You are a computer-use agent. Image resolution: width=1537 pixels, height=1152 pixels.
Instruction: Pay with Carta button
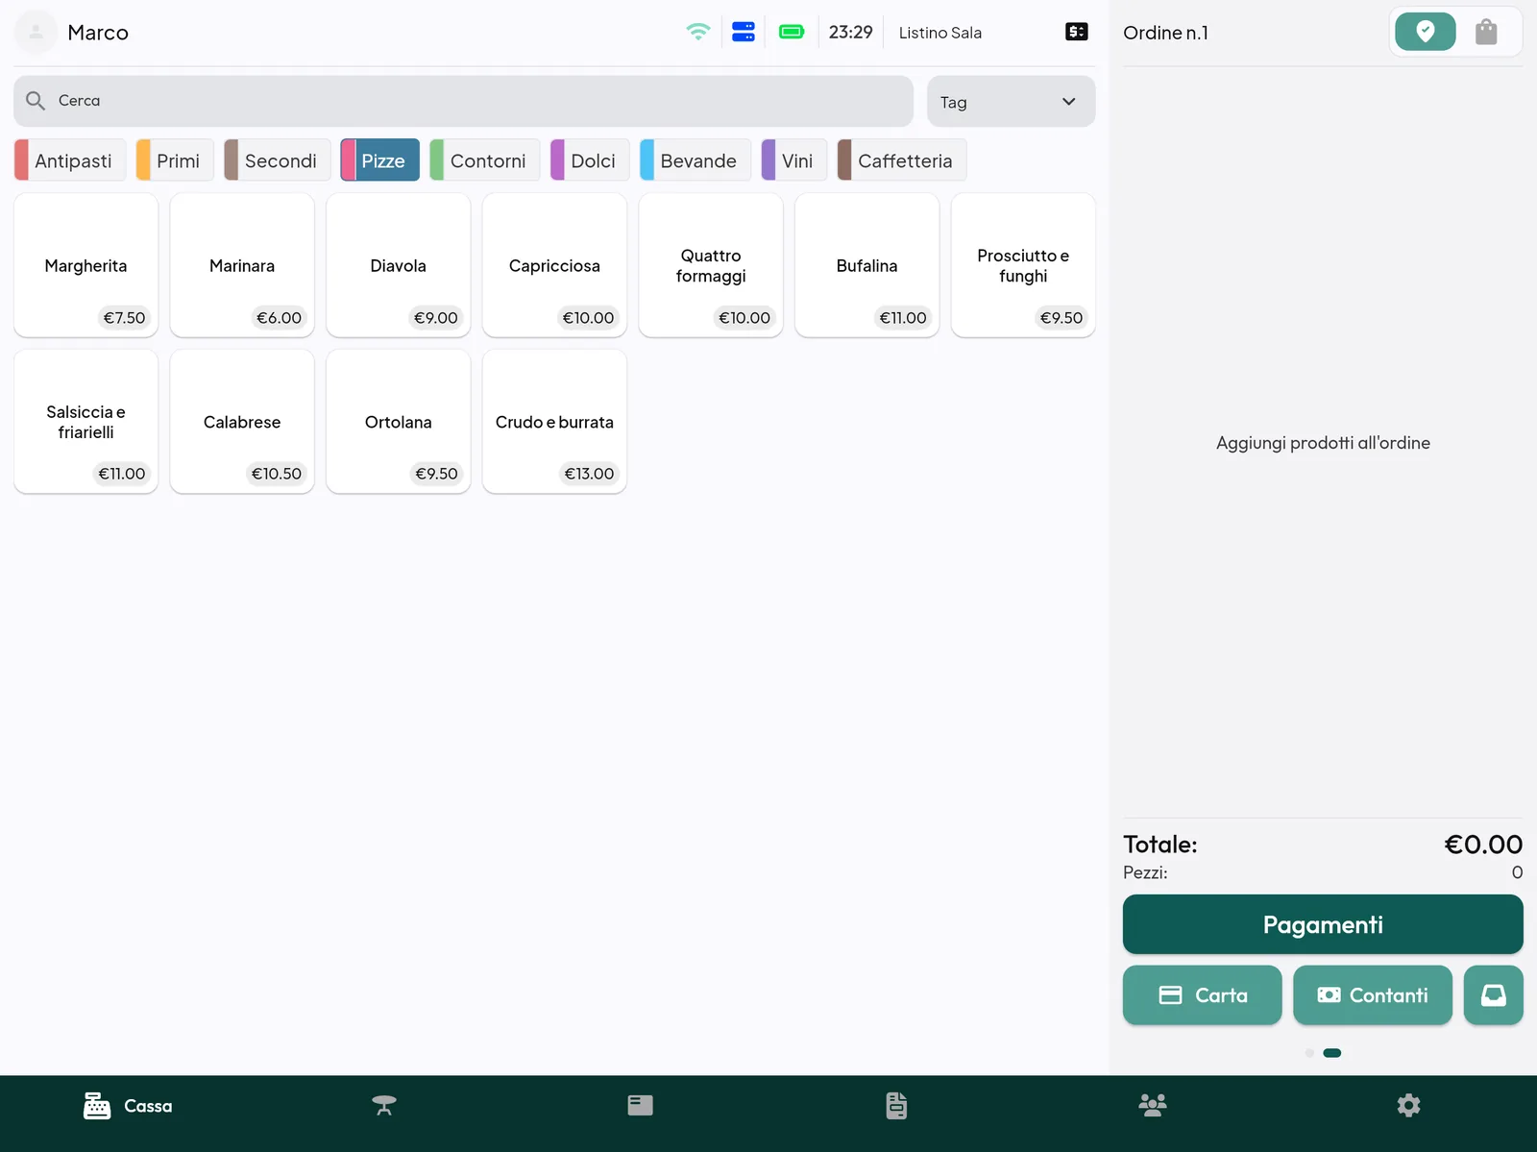(1203, 995)
